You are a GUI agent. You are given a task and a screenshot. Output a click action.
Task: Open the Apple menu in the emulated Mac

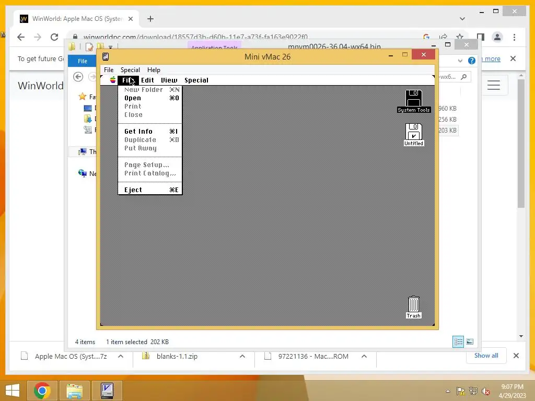(113, 80)
